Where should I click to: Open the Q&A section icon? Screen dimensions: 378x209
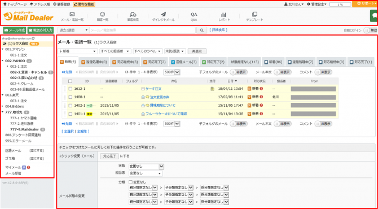[194, 14]
